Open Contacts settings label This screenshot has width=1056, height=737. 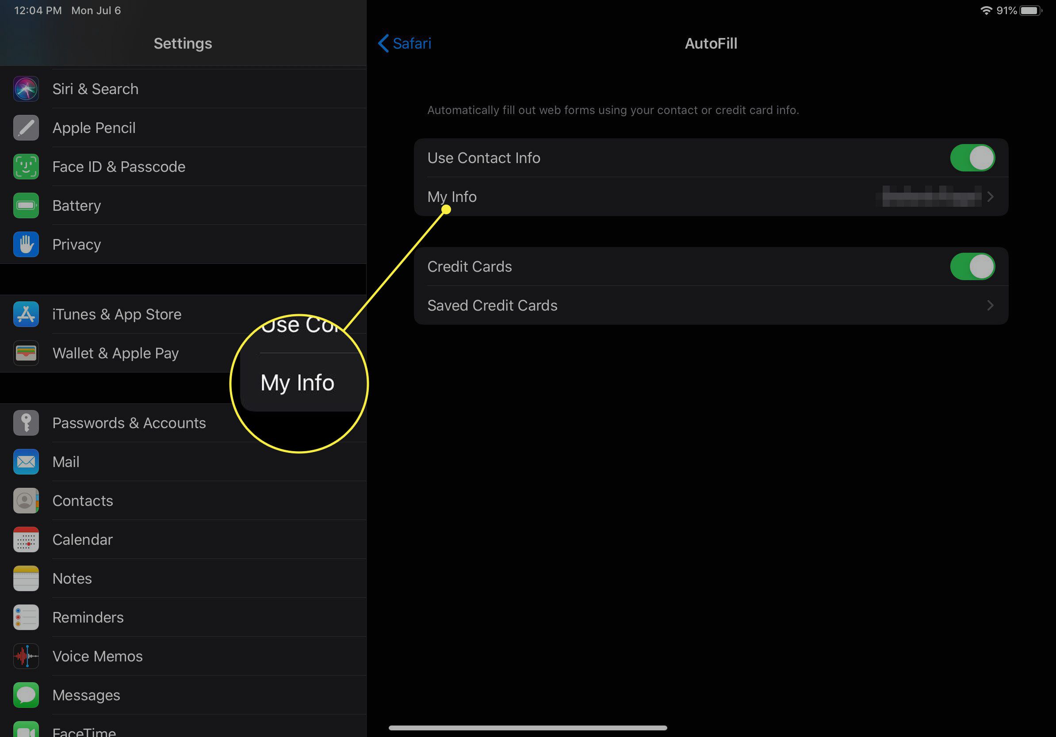pos(83,501)
